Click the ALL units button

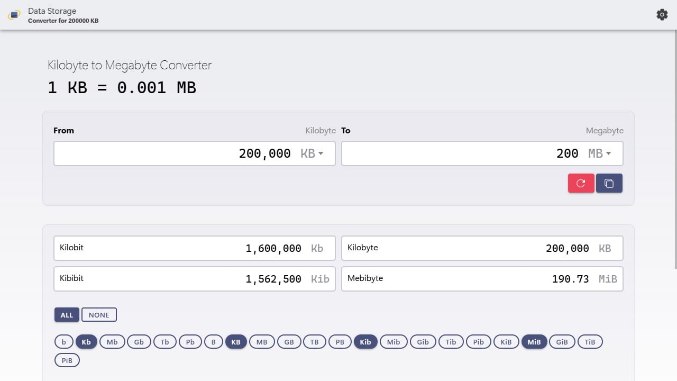tap(67, 314)
